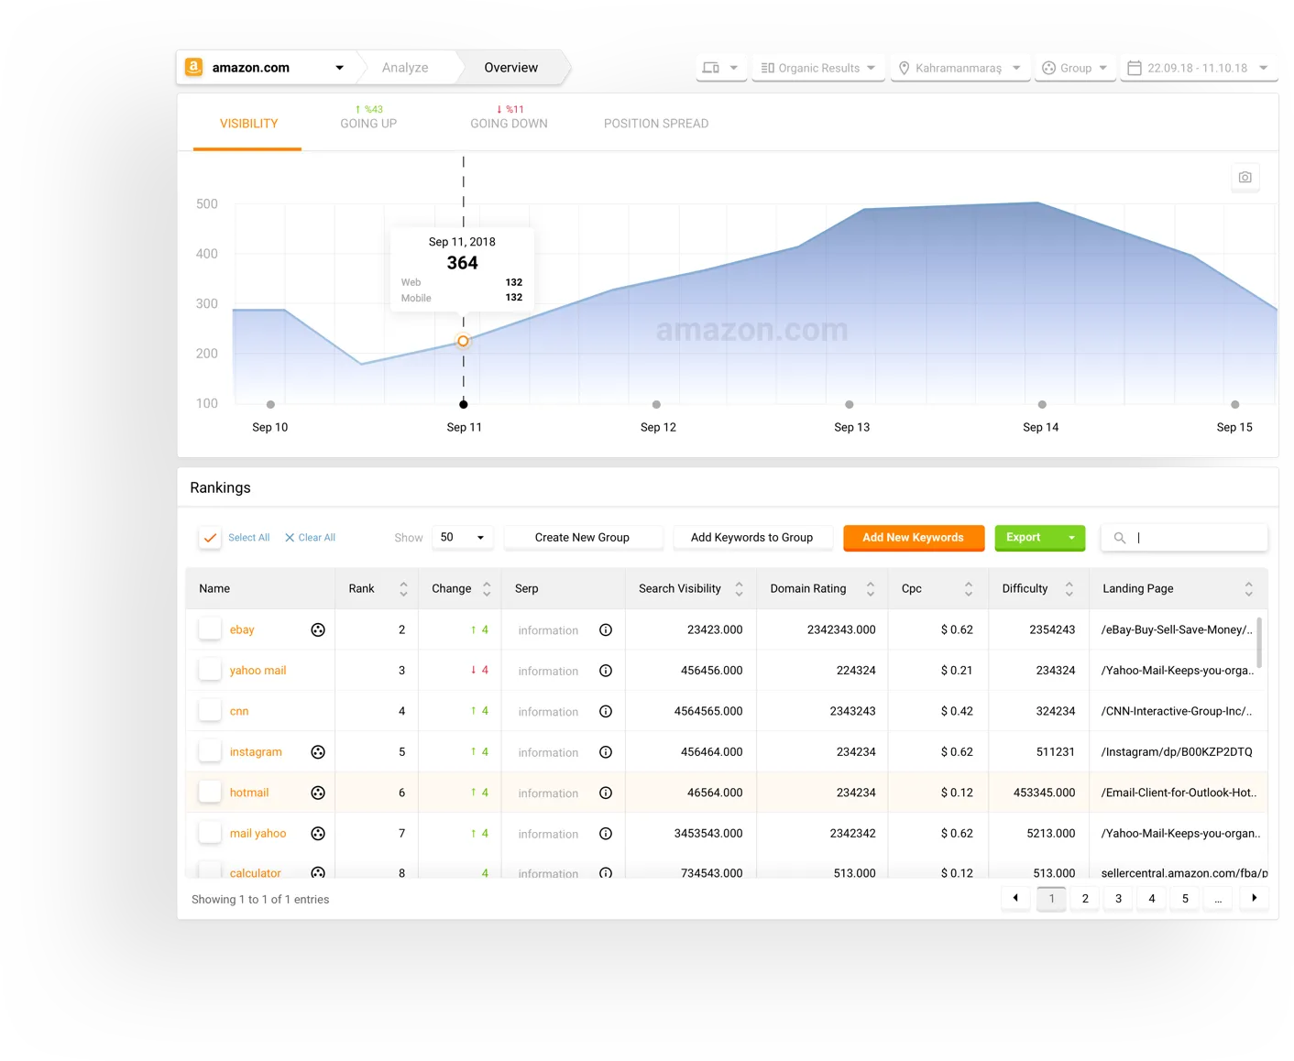
Task: Sort by Domain Rating arrows
Action: tap(871, 589)
